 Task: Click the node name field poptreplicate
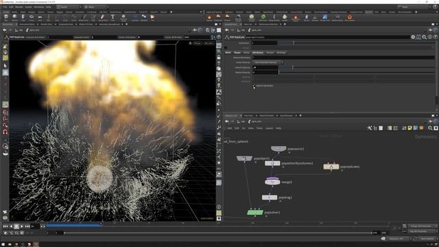click(x=327, y=37)
